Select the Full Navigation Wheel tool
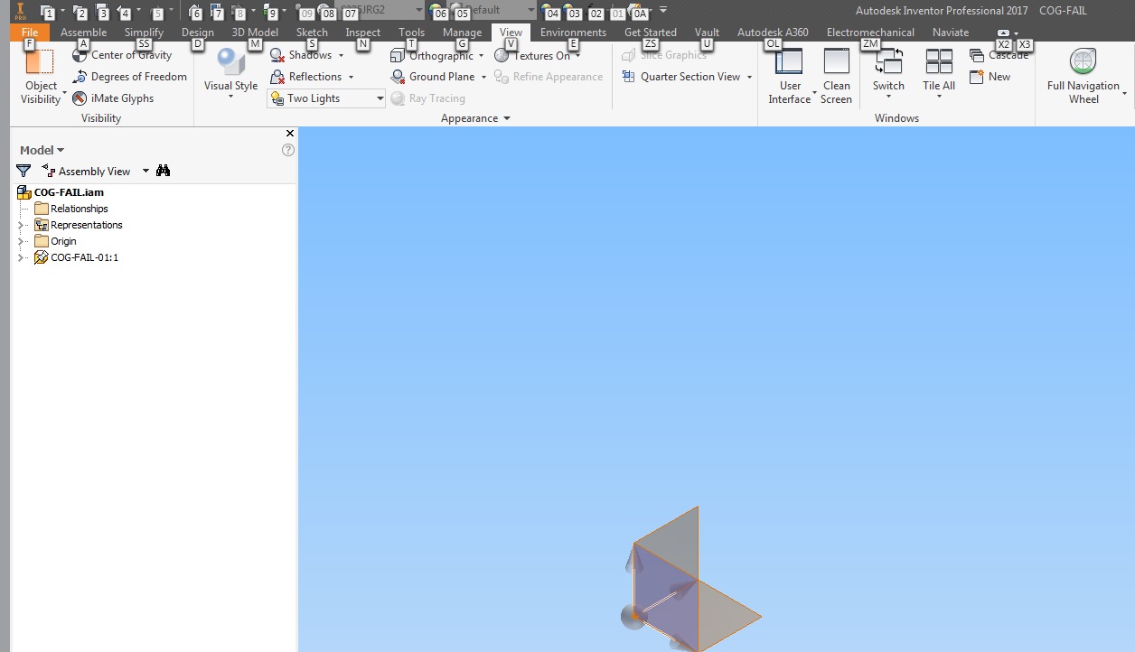 point(1083,72)
